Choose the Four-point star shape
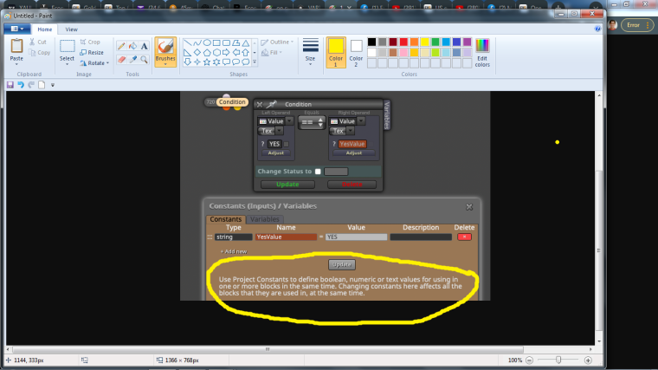 point(197,62)
